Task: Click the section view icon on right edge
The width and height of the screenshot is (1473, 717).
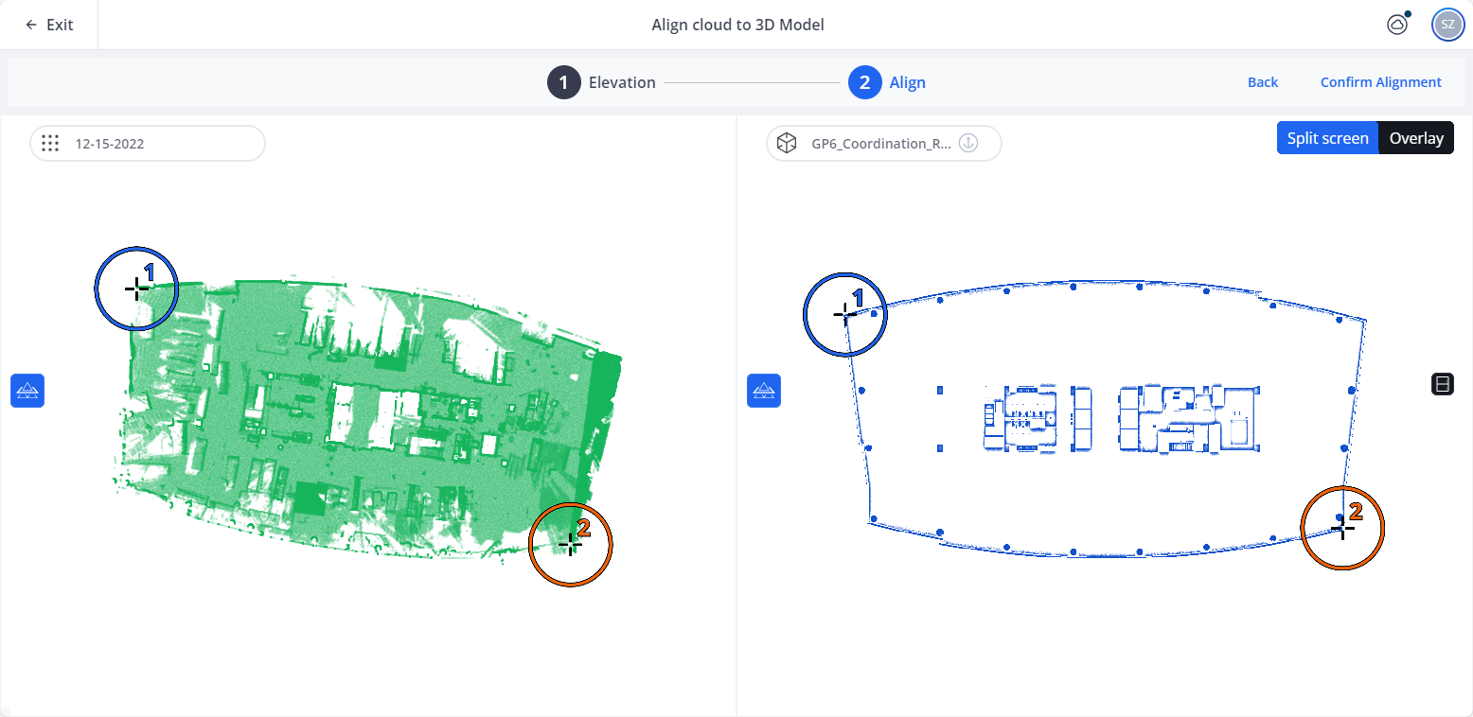Action: click(x=1443, y=384)
